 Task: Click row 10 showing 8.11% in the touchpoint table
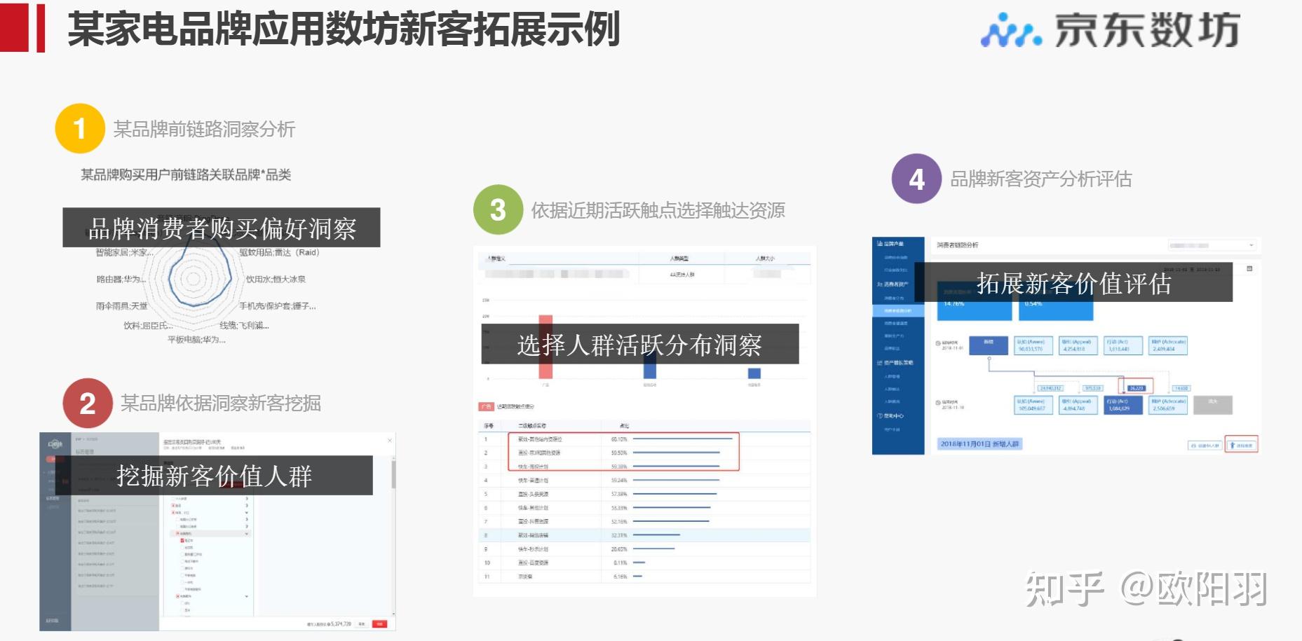coord(644,563)
